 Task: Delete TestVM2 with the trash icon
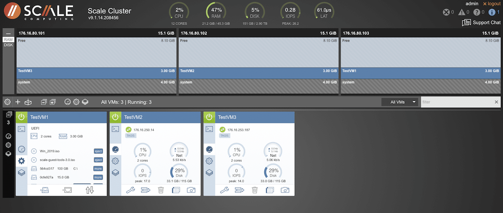pyautogui.click(x=161, y=190)
